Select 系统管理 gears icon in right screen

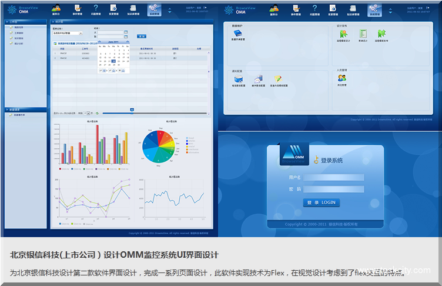[x=374, y=10]
